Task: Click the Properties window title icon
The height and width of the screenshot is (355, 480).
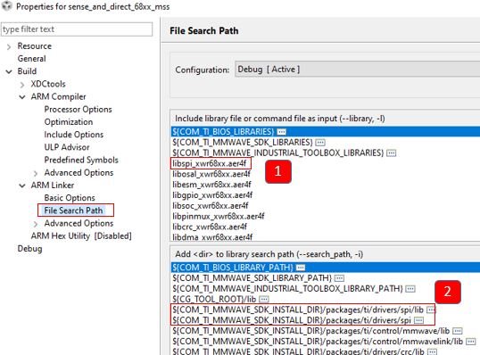Action: point(7,6)
